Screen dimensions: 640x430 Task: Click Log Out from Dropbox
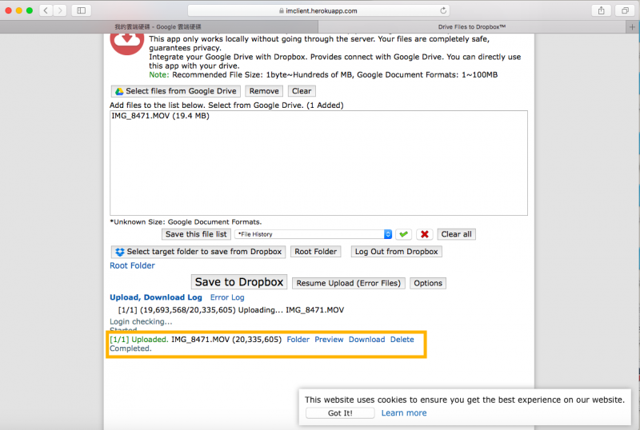(x=396, y=252)
